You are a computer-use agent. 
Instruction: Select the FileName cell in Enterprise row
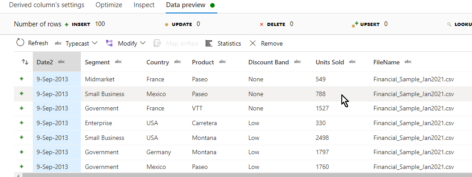pyautogui.click(x=413, y=123)
